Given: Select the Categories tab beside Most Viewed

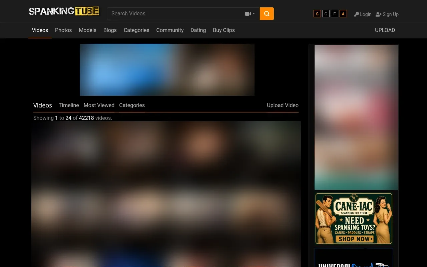Looking at the screenshot, I should [132, 105].
